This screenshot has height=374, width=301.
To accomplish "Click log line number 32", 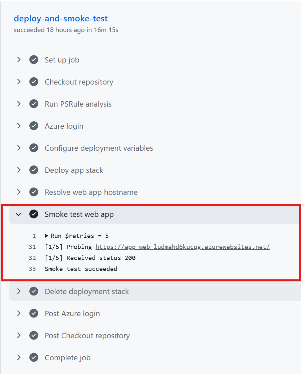I will [x=32, y=258].
